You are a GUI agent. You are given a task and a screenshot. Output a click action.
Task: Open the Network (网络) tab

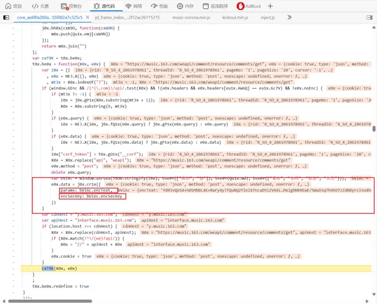tap(134, 6)
